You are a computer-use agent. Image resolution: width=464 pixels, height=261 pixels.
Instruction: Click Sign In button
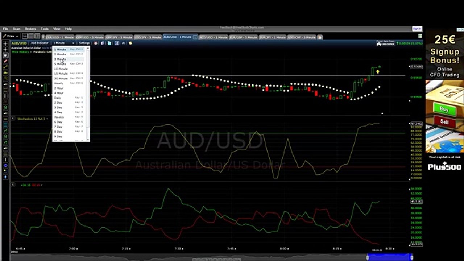pyautogui.click(x=417, y=29)
